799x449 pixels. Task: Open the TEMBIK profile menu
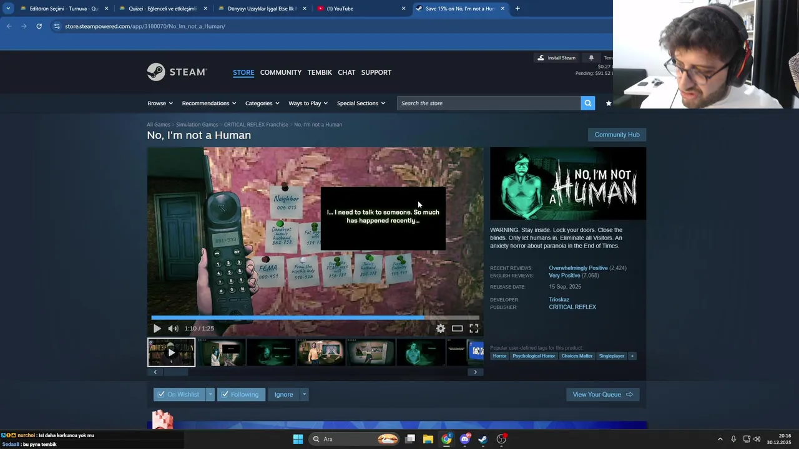[x=320, y=72]
